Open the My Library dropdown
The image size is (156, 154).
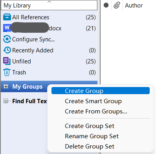coord(49,5)
